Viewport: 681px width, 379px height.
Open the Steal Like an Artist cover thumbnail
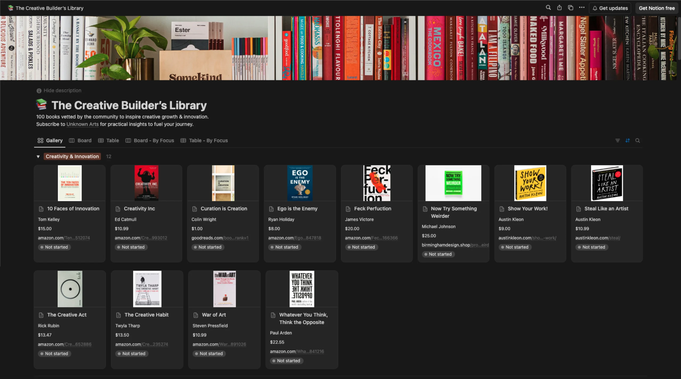(x=607, y=183)
